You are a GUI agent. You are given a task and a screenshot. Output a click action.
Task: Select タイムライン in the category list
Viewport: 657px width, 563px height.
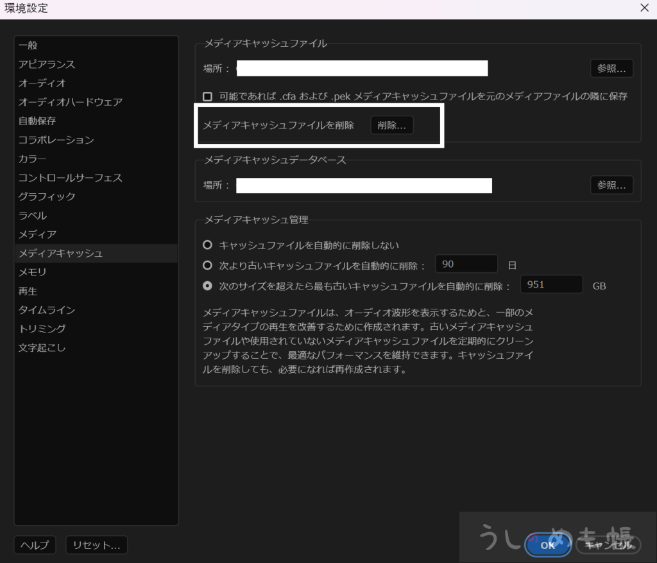[47, 310]
